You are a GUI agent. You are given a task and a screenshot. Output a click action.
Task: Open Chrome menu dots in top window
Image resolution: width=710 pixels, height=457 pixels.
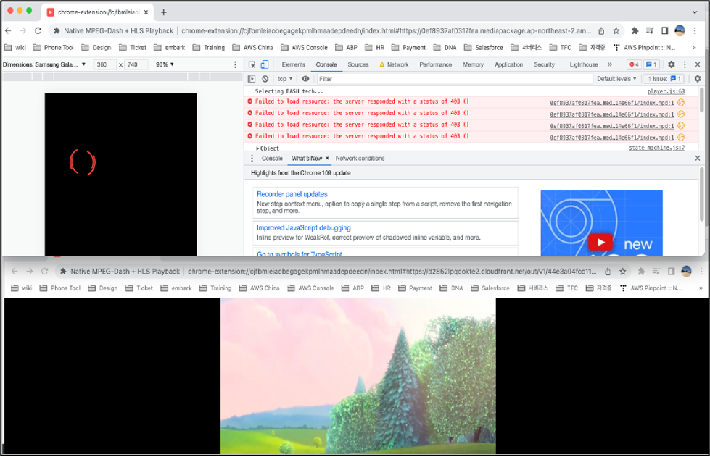pos(695,30)
